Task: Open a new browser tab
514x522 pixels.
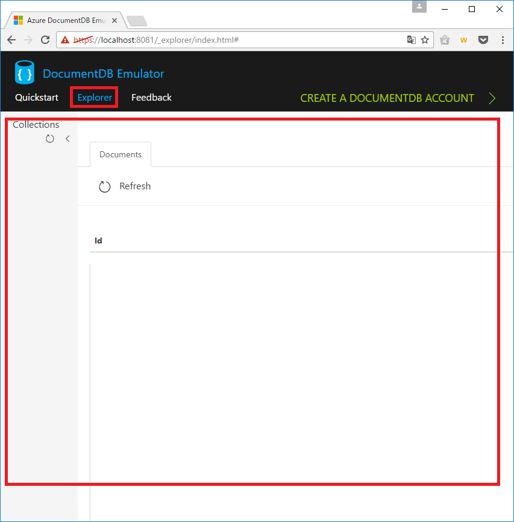Action: point(137,20)
